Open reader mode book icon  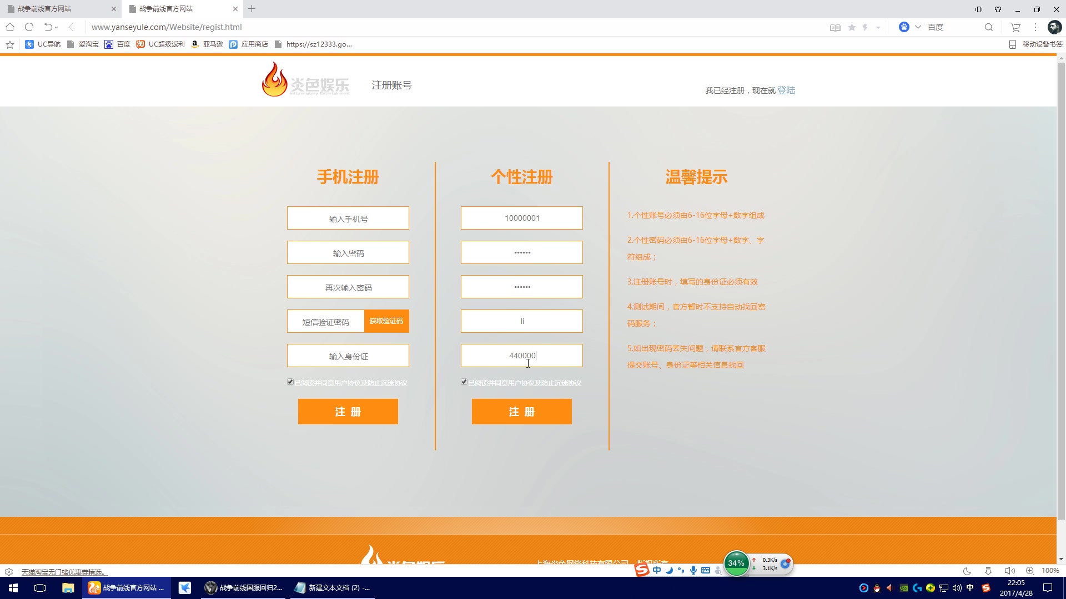[x=835, y=27]
